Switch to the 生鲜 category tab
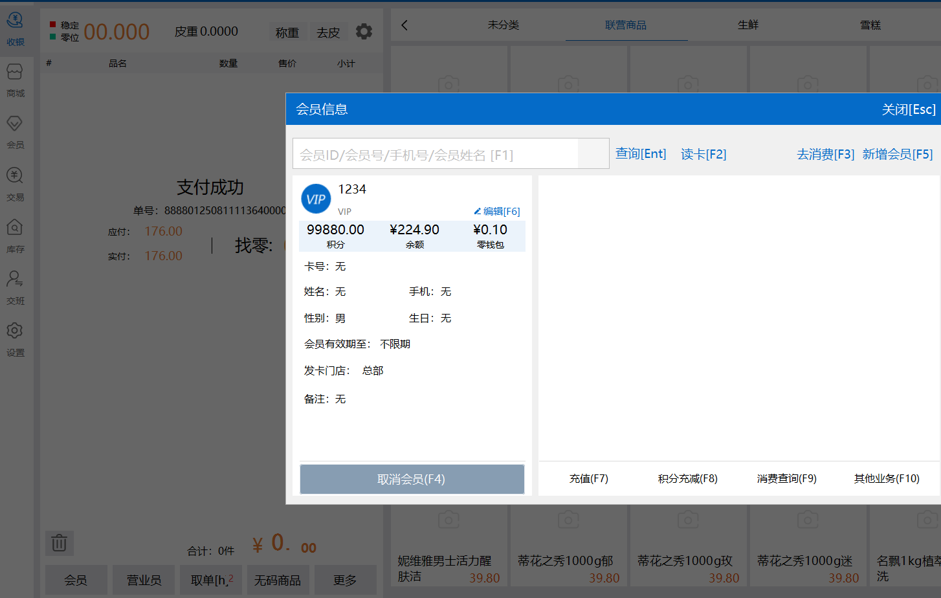Viewport: 941px width, 598px height. [x=748, y=25]
